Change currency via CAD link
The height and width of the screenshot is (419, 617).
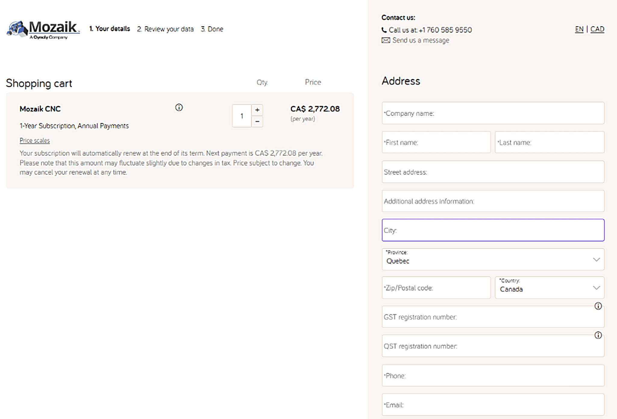click(x=597, y=29)
